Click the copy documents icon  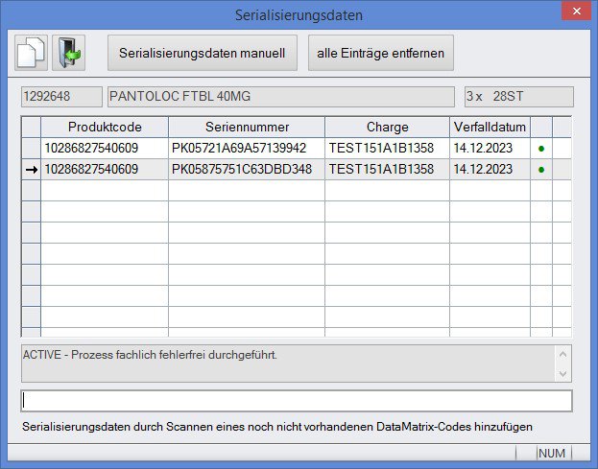point(31,53)
